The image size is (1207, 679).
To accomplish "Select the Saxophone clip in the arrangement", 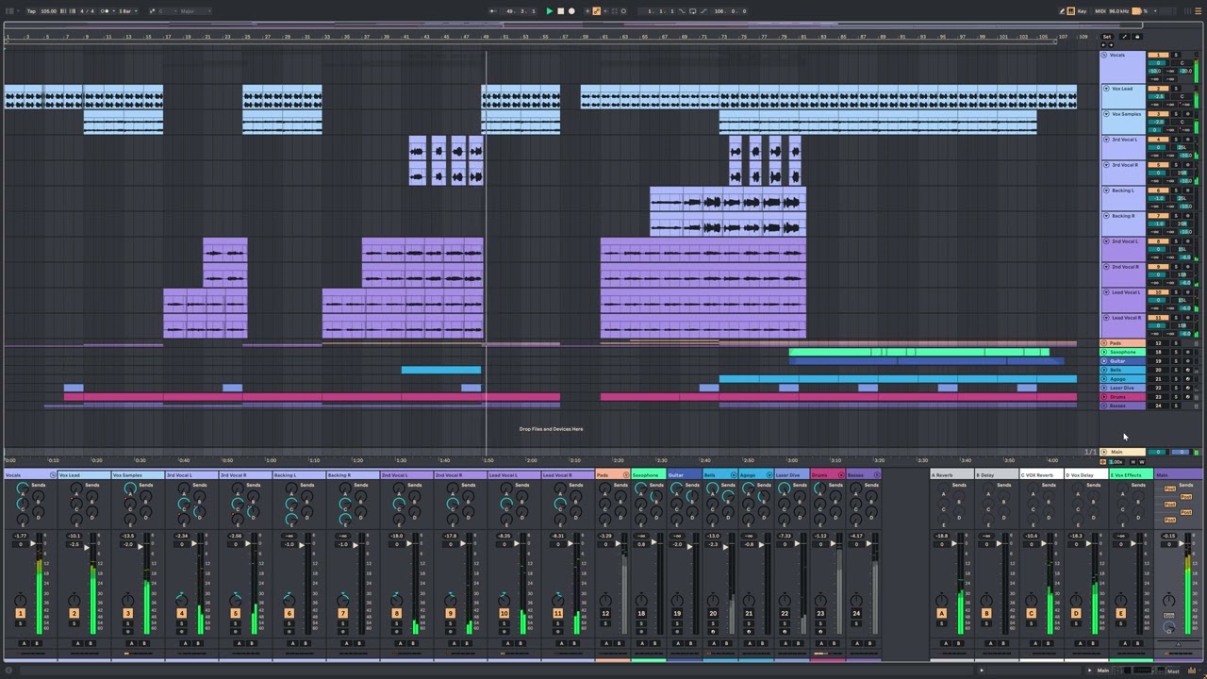I will (x=919, y=352).
